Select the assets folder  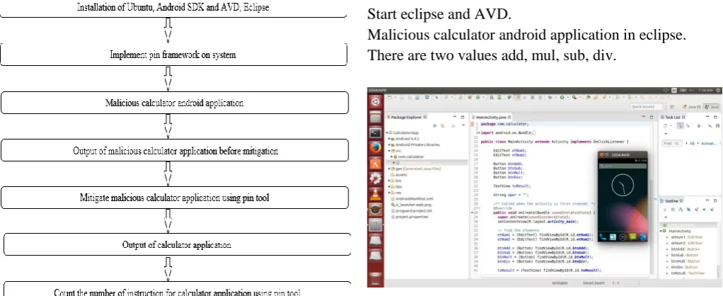(x=399, y=175)
